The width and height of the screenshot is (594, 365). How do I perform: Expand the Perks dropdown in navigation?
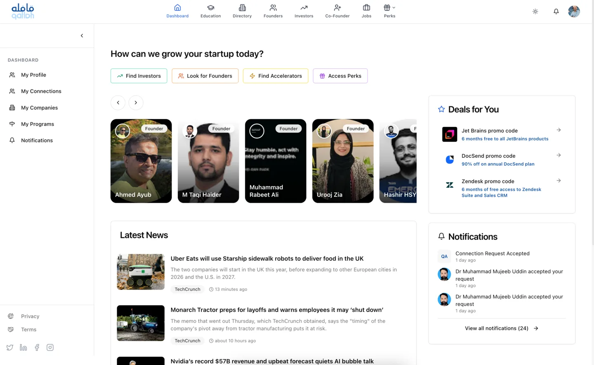point(389,11)
